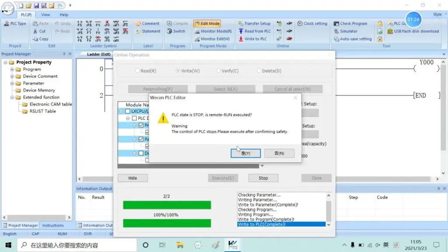
Task: Click Read from PLC
Action: 254,31
